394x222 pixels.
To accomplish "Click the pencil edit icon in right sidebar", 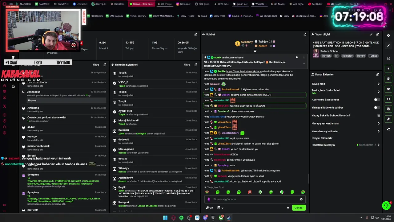I will coord(388,46).
